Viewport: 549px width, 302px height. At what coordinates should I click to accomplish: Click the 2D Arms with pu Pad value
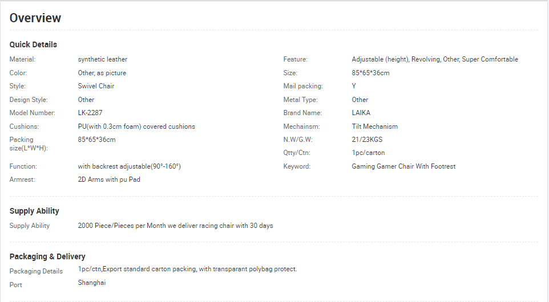(x=109, y=179)
